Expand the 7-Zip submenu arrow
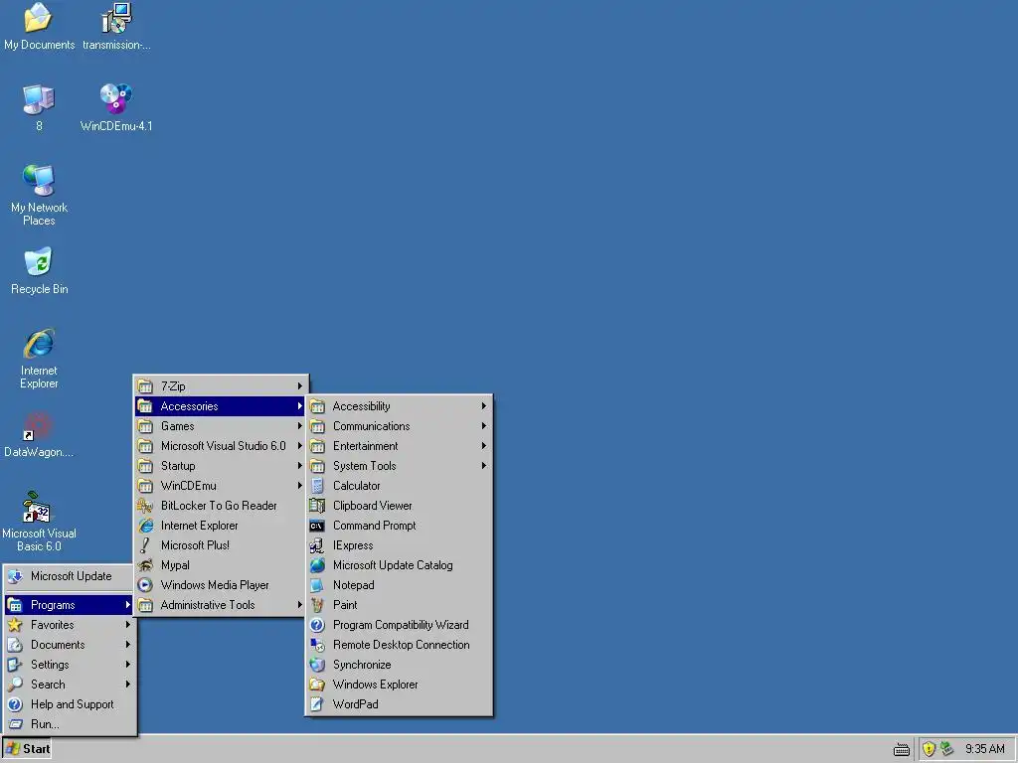1018x763 pixels. pyautogui.click(x=300, y=386)
